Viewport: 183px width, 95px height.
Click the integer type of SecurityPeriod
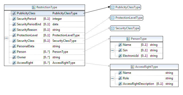click(57, 19)
